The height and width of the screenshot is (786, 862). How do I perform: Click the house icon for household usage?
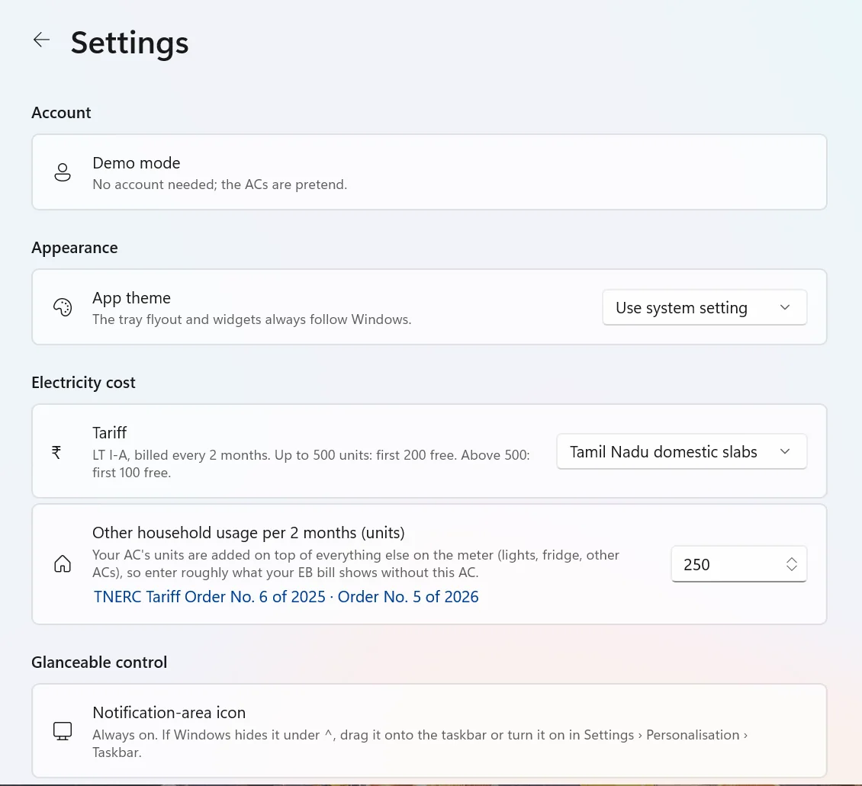63,564
